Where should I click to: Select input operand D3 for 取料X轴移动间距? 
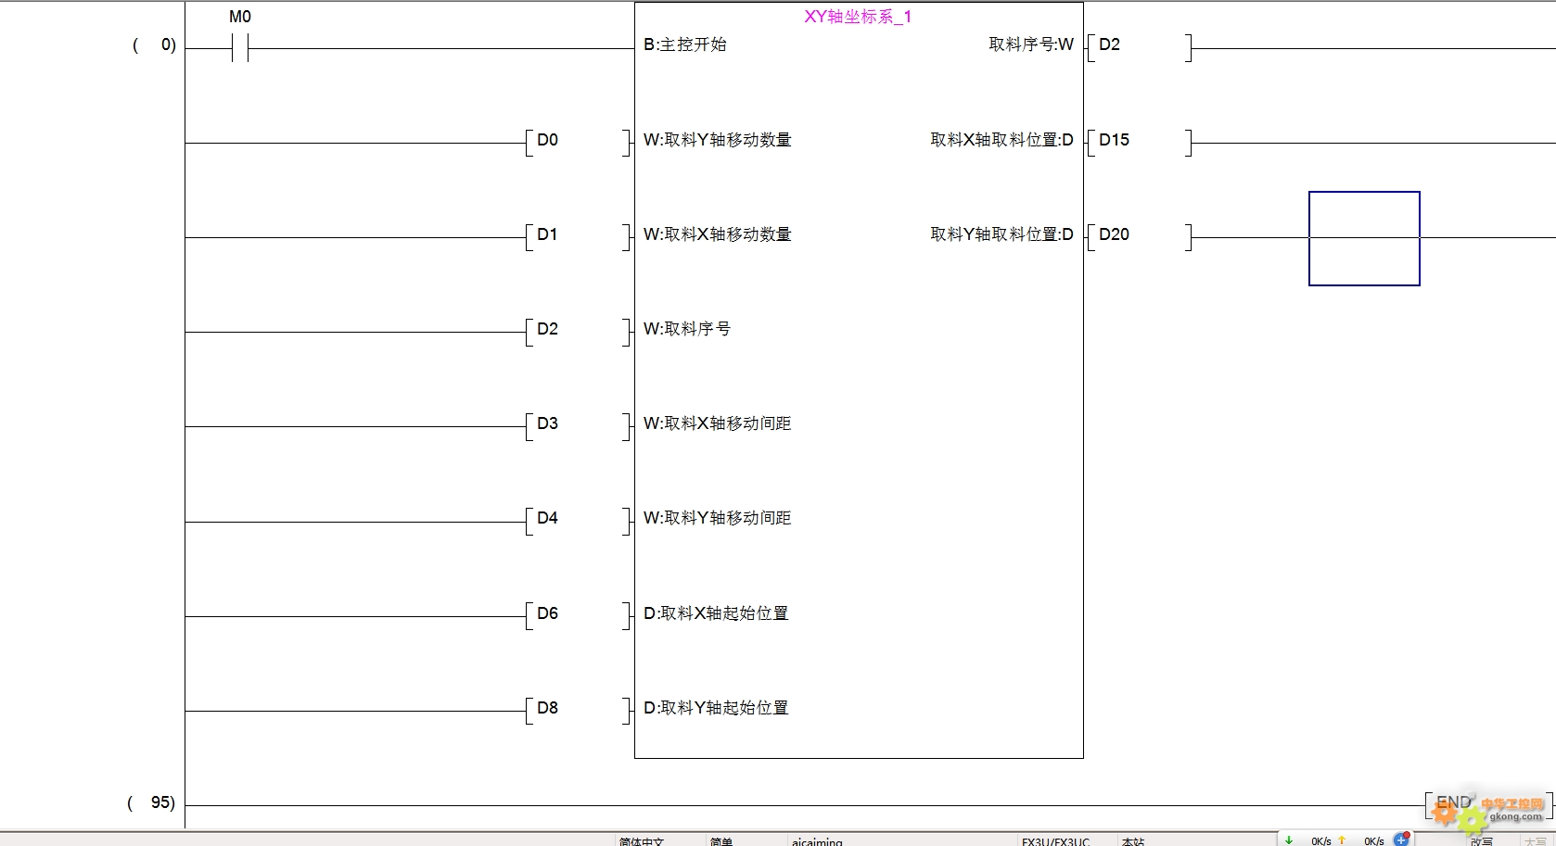click(578, 425)
